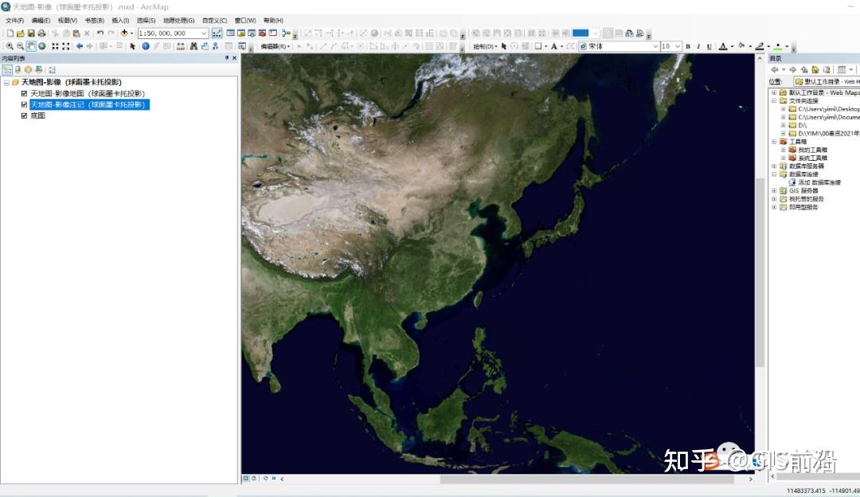
Task: Toggle italic text formatting
Action: [698, 47]
